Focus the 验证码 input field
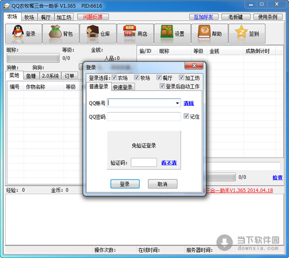This screenshot has height=258, width=289. click(x=144, y=162)
